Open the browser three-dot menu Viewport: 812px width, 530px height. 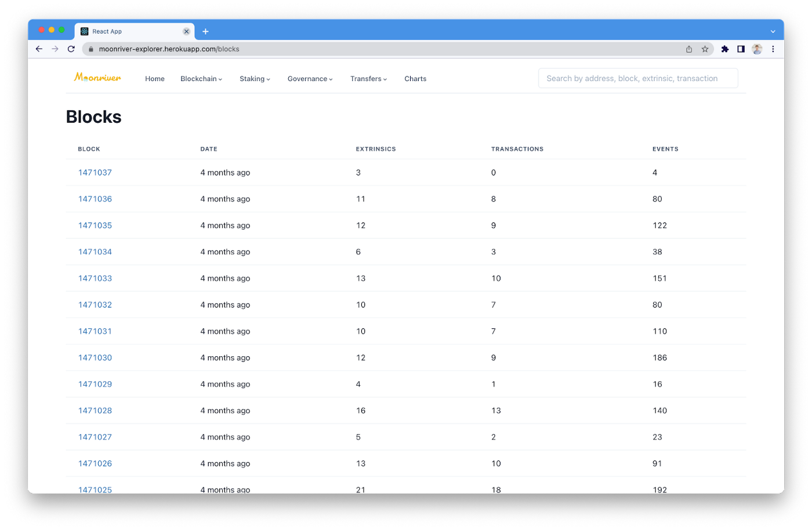click(773, 49)
